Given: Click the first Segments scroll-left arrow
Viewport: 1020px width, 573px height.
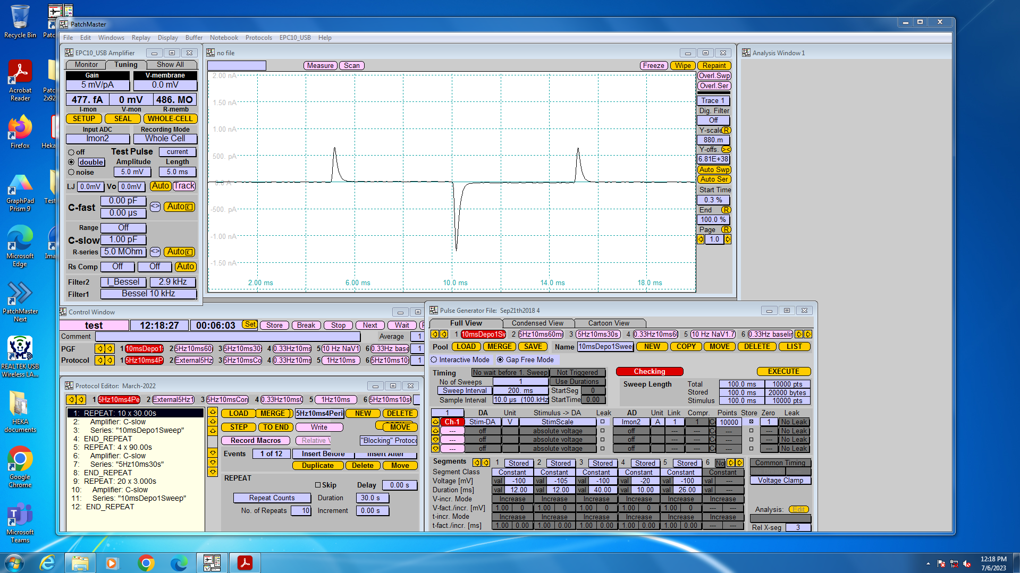Looking at the screenshot, I should 476,463.
